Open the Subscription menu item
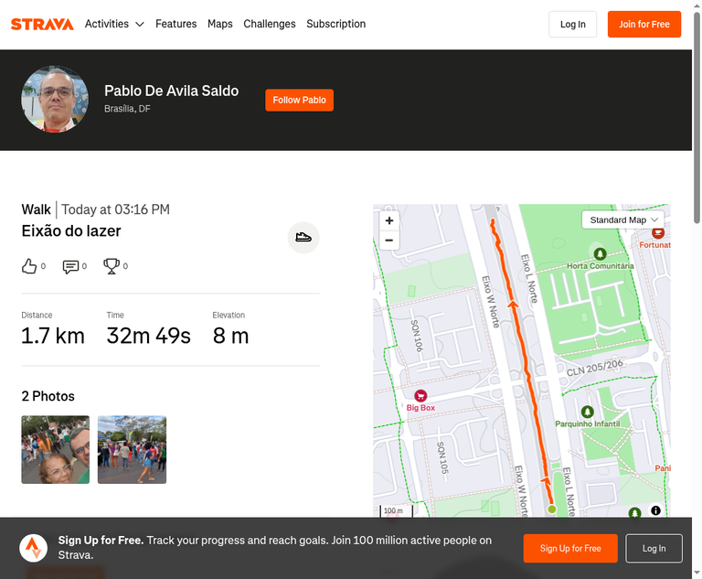 [x=335, y=24]
